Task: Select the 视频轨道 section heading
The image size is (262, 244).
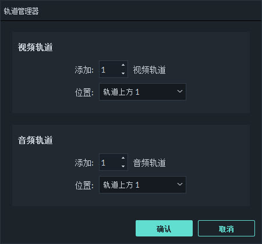Action: pyautogui.click(x=36, y=47)
